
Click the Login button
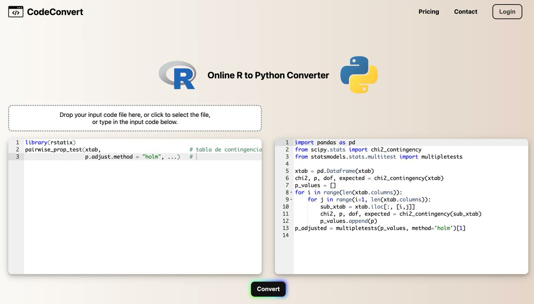507,12
